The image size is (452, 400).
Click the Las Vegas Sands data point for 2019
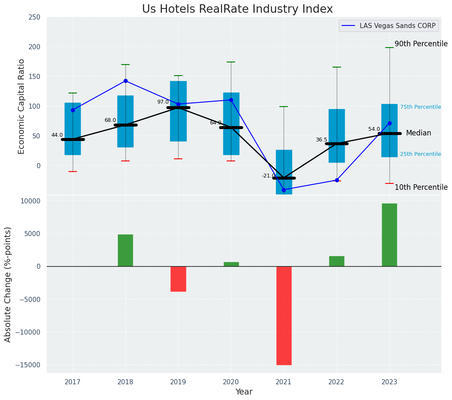tap(178, 104)
